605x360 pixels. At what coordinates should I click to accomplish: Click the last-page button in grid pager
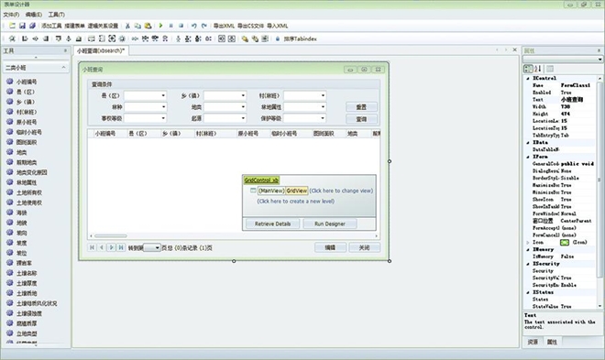[121, 247]
